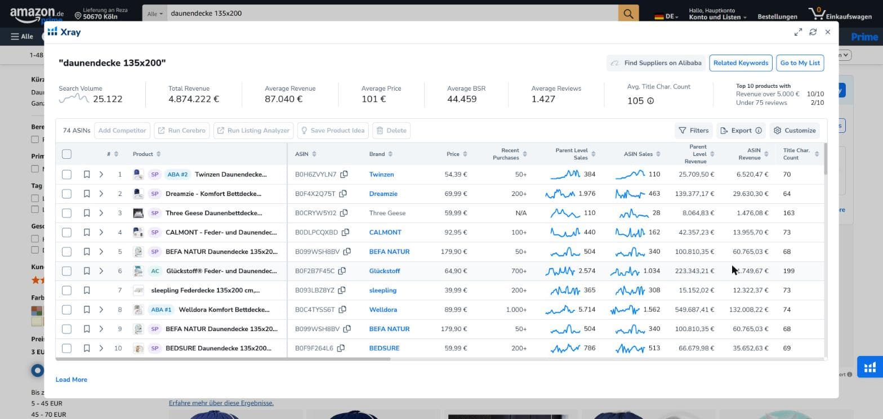Click the Twinzen product thumbnail image
883x419 pixels.
138,175
